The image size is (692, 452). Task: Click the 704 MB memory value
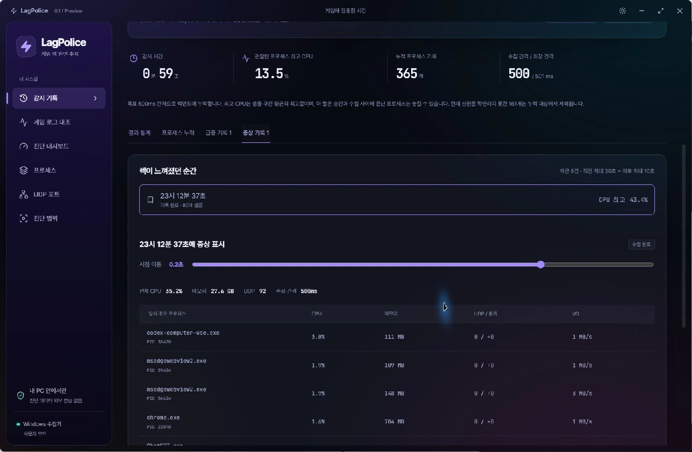394,421
